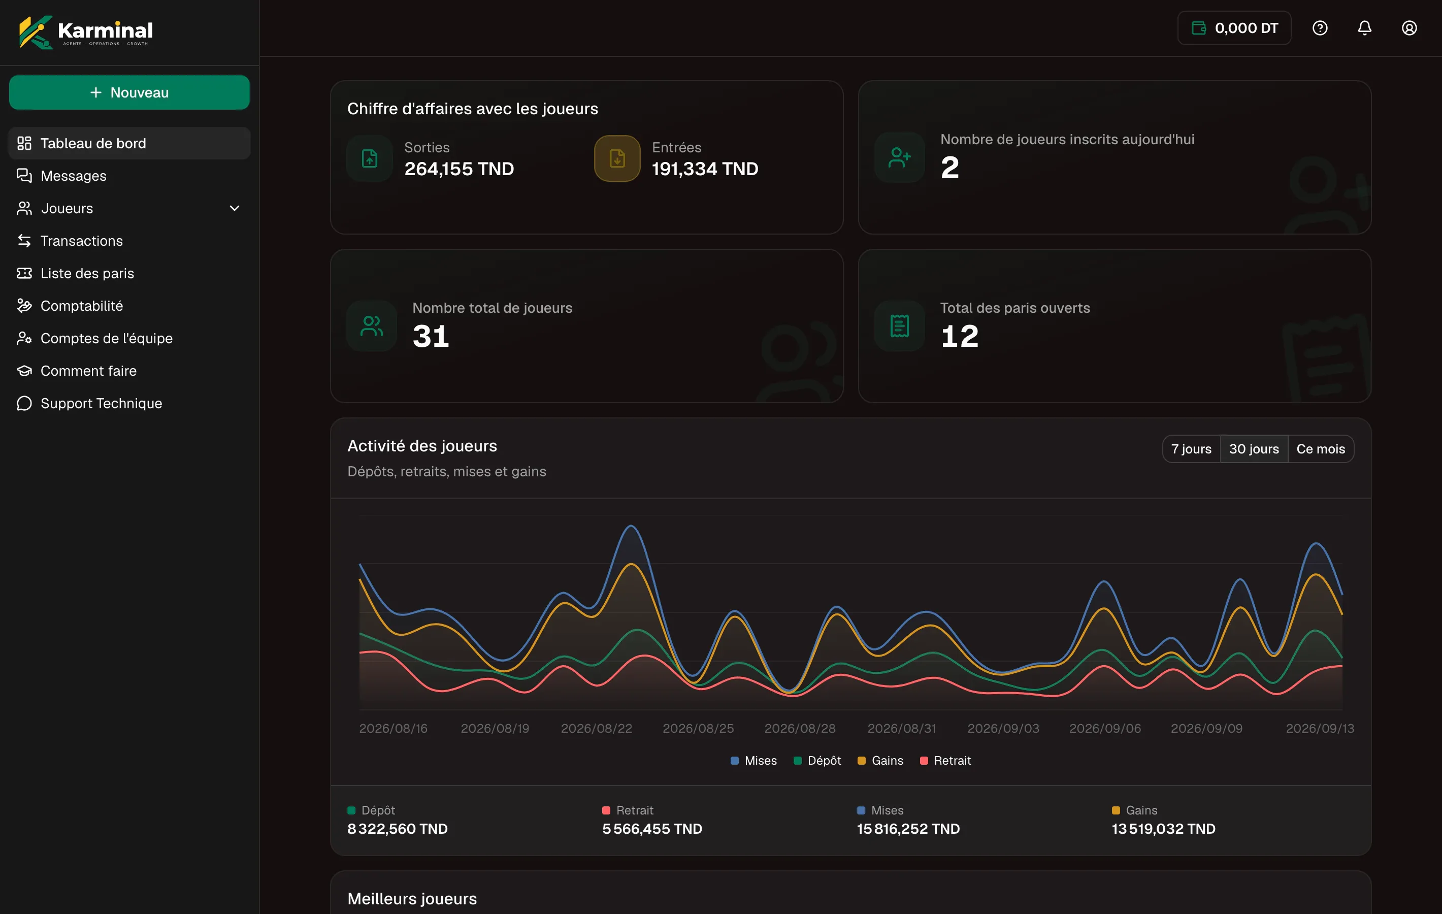The image size is (1442, 914).
Task: Click today's registered players count 2
Action: pos(950,167)
